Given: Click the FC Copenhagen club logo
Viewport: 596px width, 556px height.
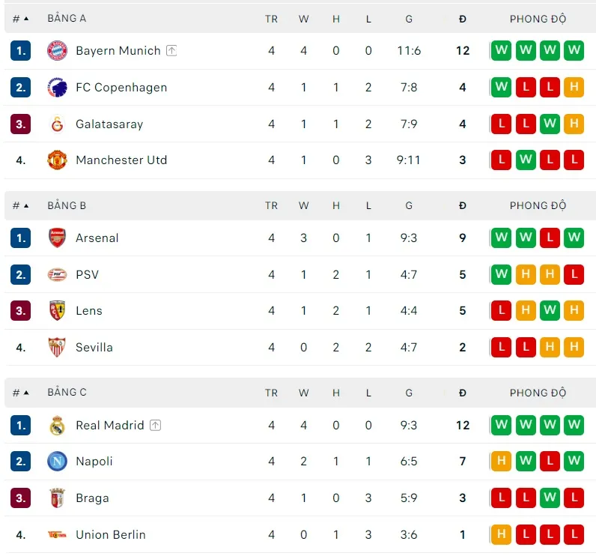Looking at the screenshot, I should coord(58,88).
